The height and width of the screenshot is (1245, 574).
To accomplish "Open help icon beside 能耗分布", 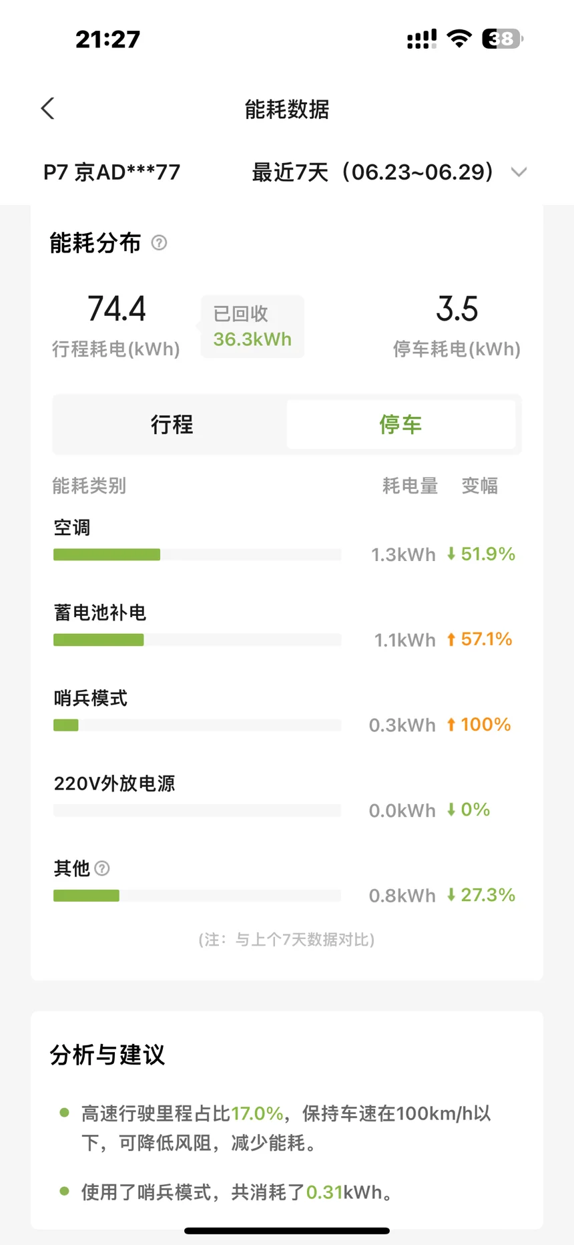I will coord(159,242).
